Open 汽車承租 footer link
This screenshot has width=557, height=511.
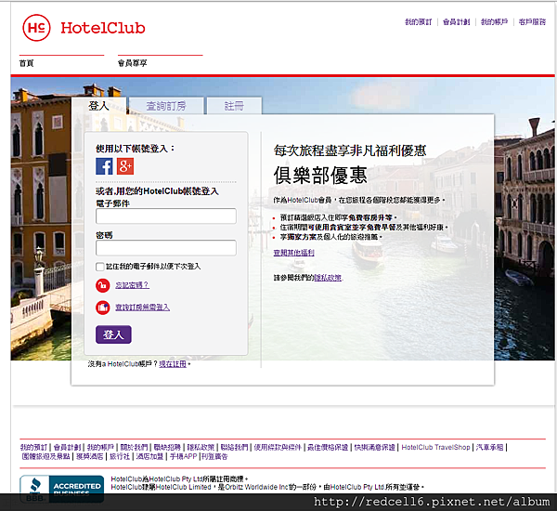(x=489, y=447)
